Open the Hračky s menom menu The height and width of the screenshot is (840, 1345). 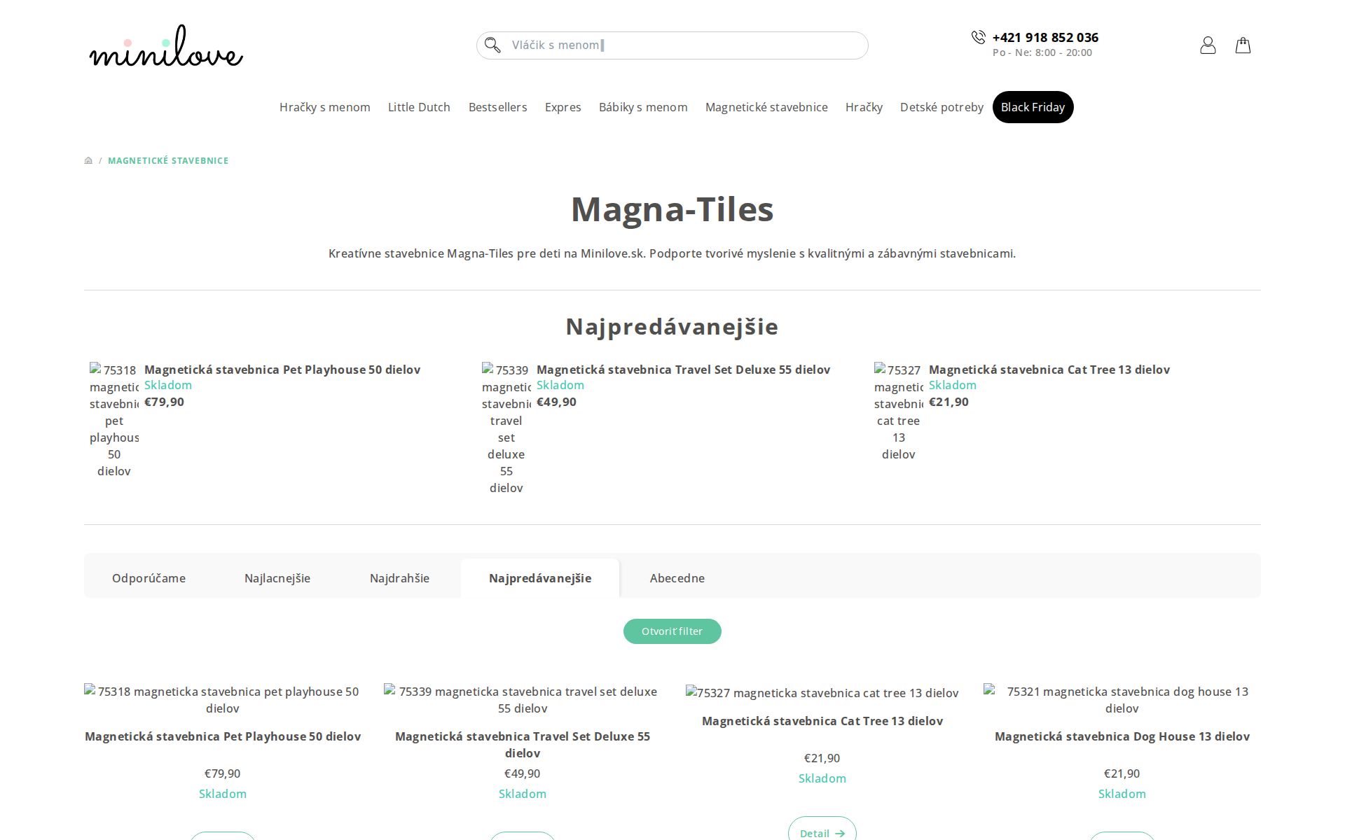coord(324,107)
